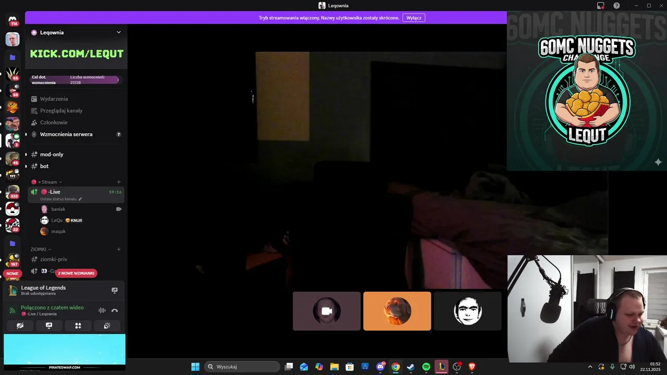Toggle the camera on/off button
This screenshot has width=667, height=375.
click(20, 326)
